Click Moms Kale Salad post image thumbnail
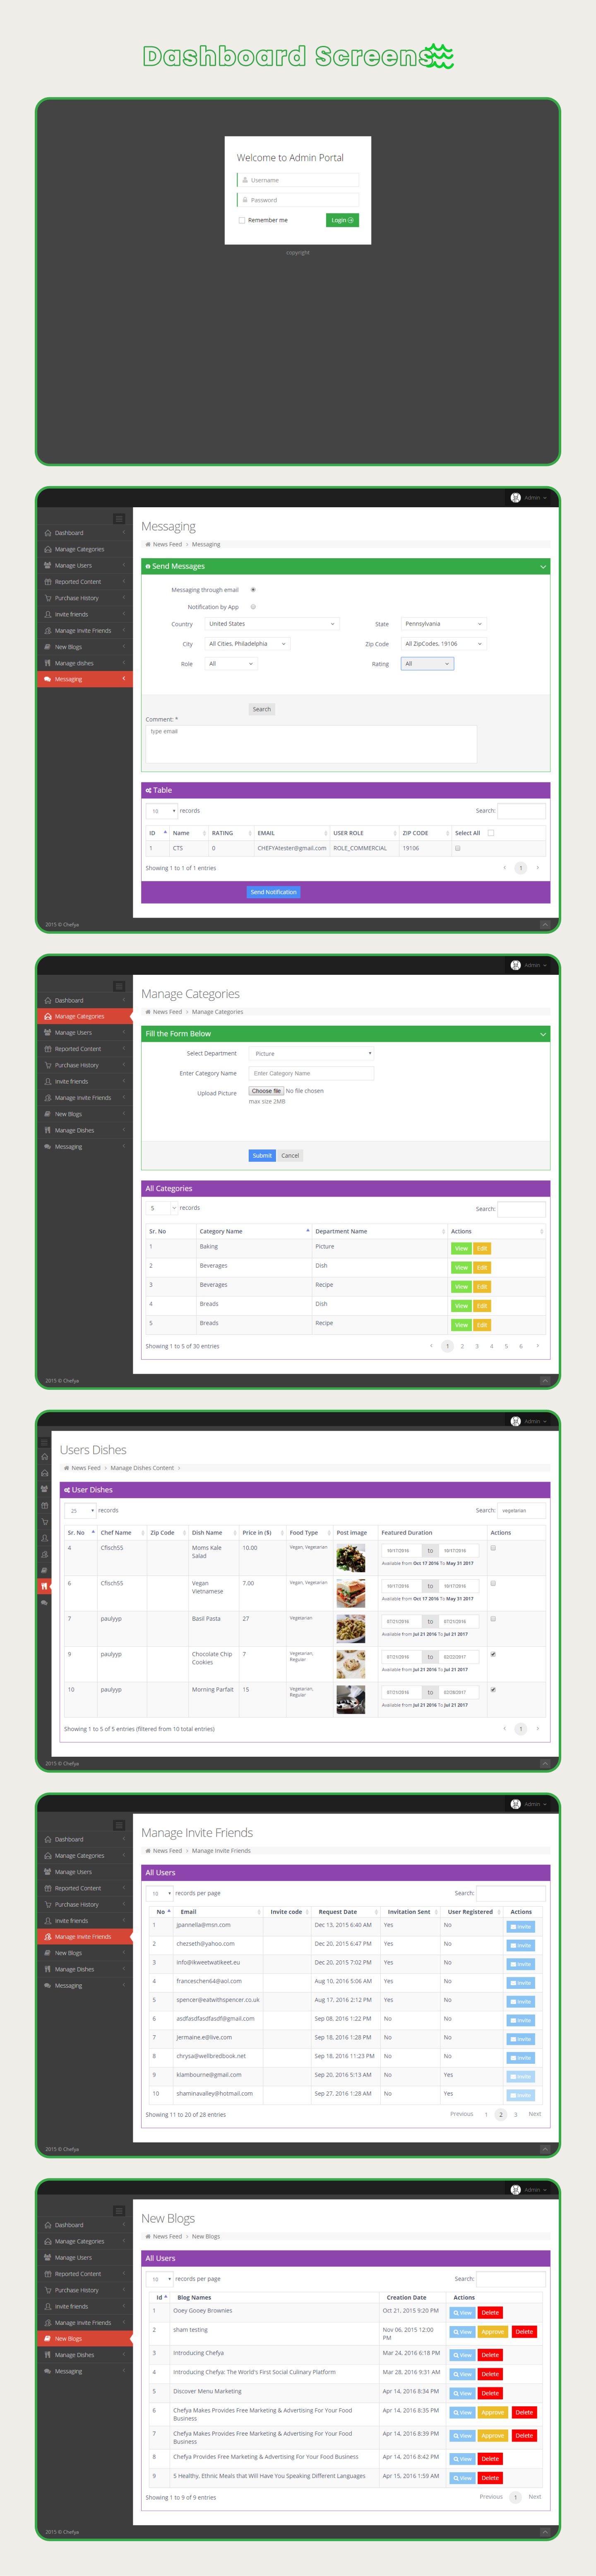Image resolution: width=596 pixels, height=2576 pixels. [351, 1558]
